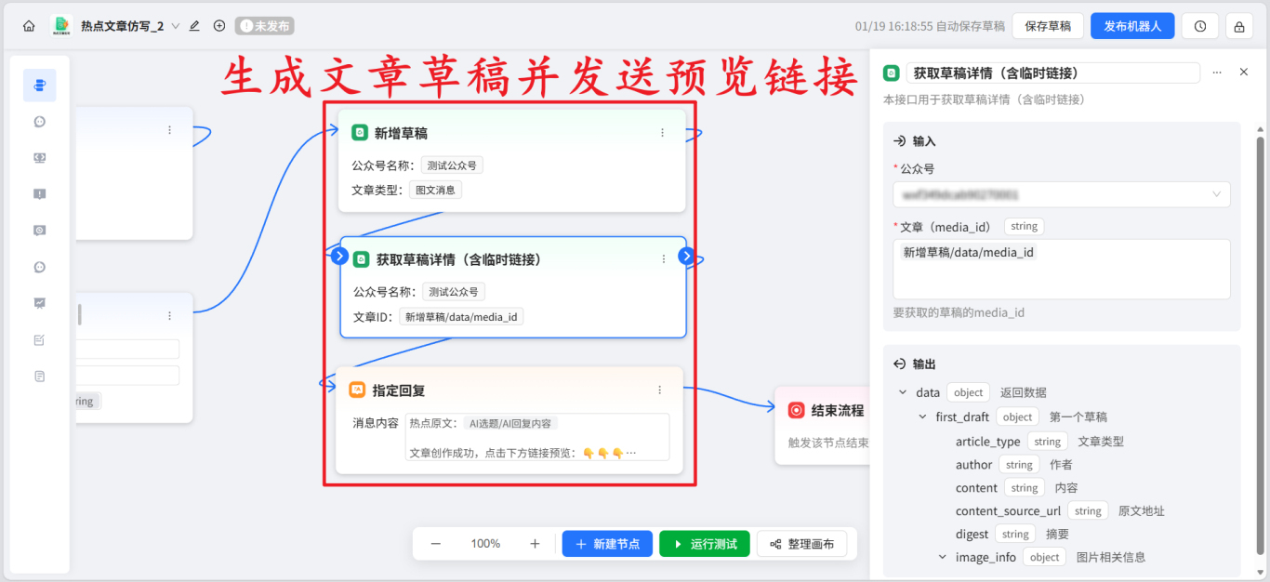Viewport: 1270px width, 582px height.
Task: Click the pencil icon to rename the workflow
Action: click(193, 26)
